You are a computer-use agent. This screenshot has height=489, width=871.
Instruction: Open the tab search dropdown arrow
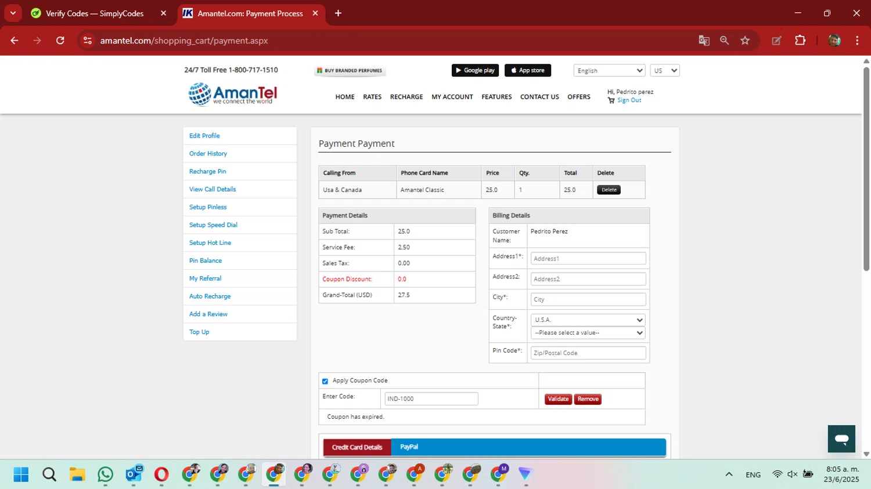13,13
